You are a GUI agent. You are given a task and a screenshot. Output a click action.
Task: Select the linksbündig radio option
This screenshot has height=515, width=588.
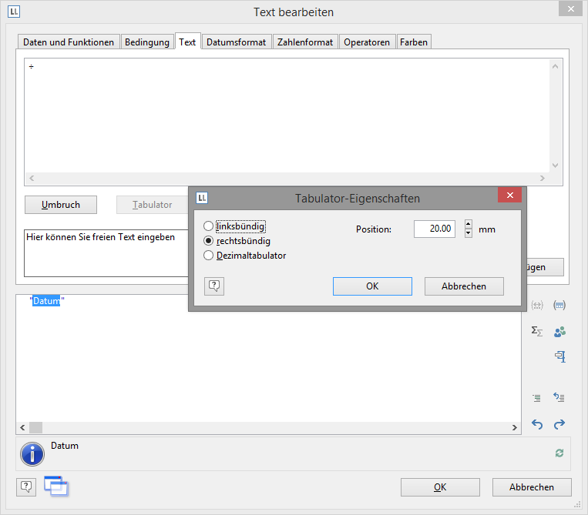[x=209, y=226]
